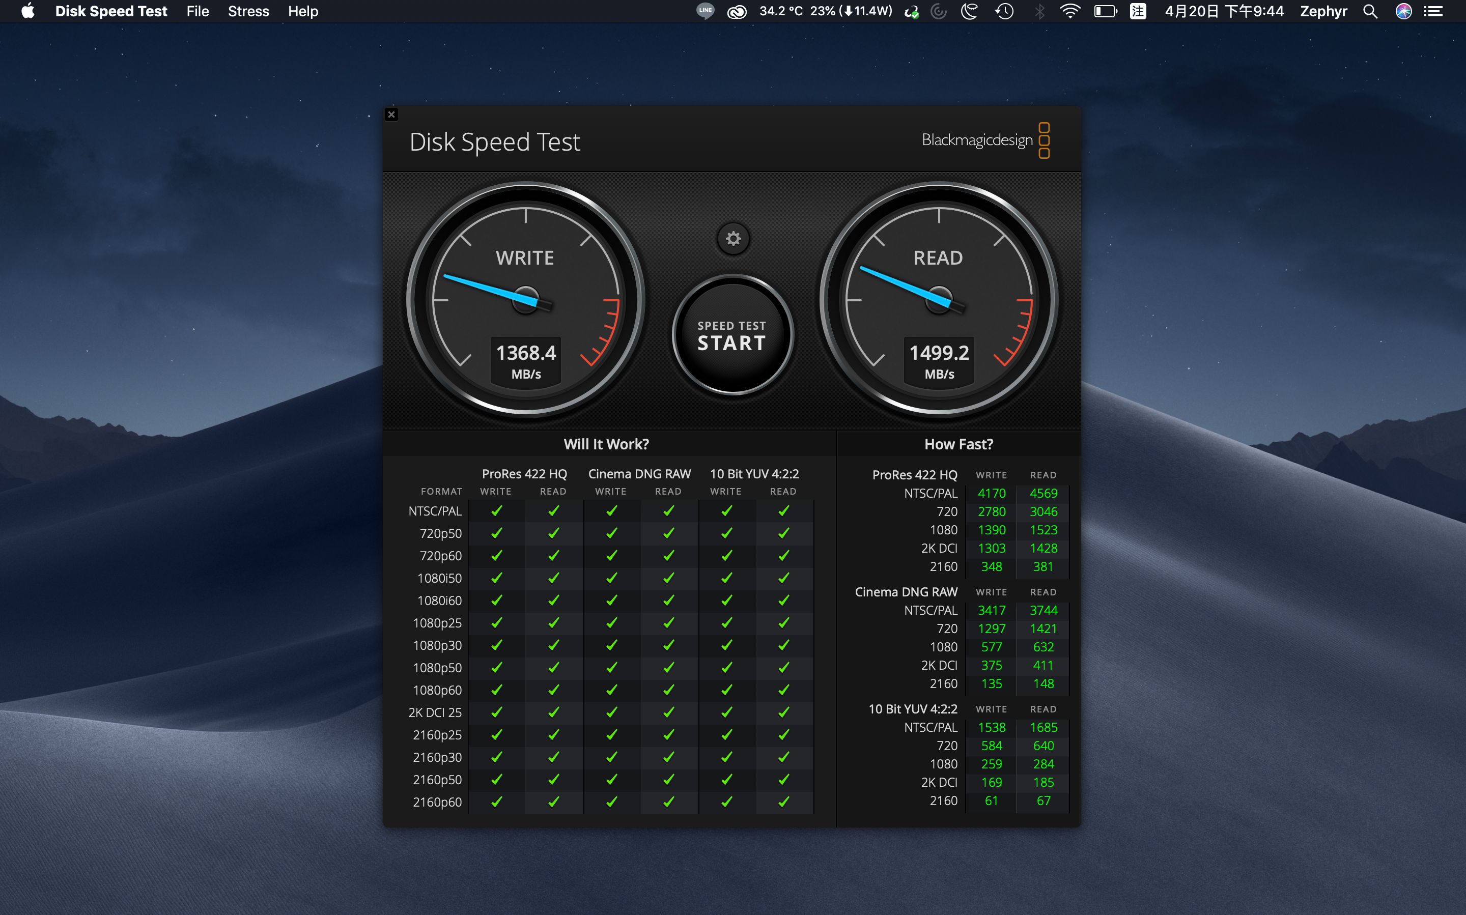Open the Time Machine menu bar icon
This screenshot has width=1466, height=915.
tap(1004, 12)
